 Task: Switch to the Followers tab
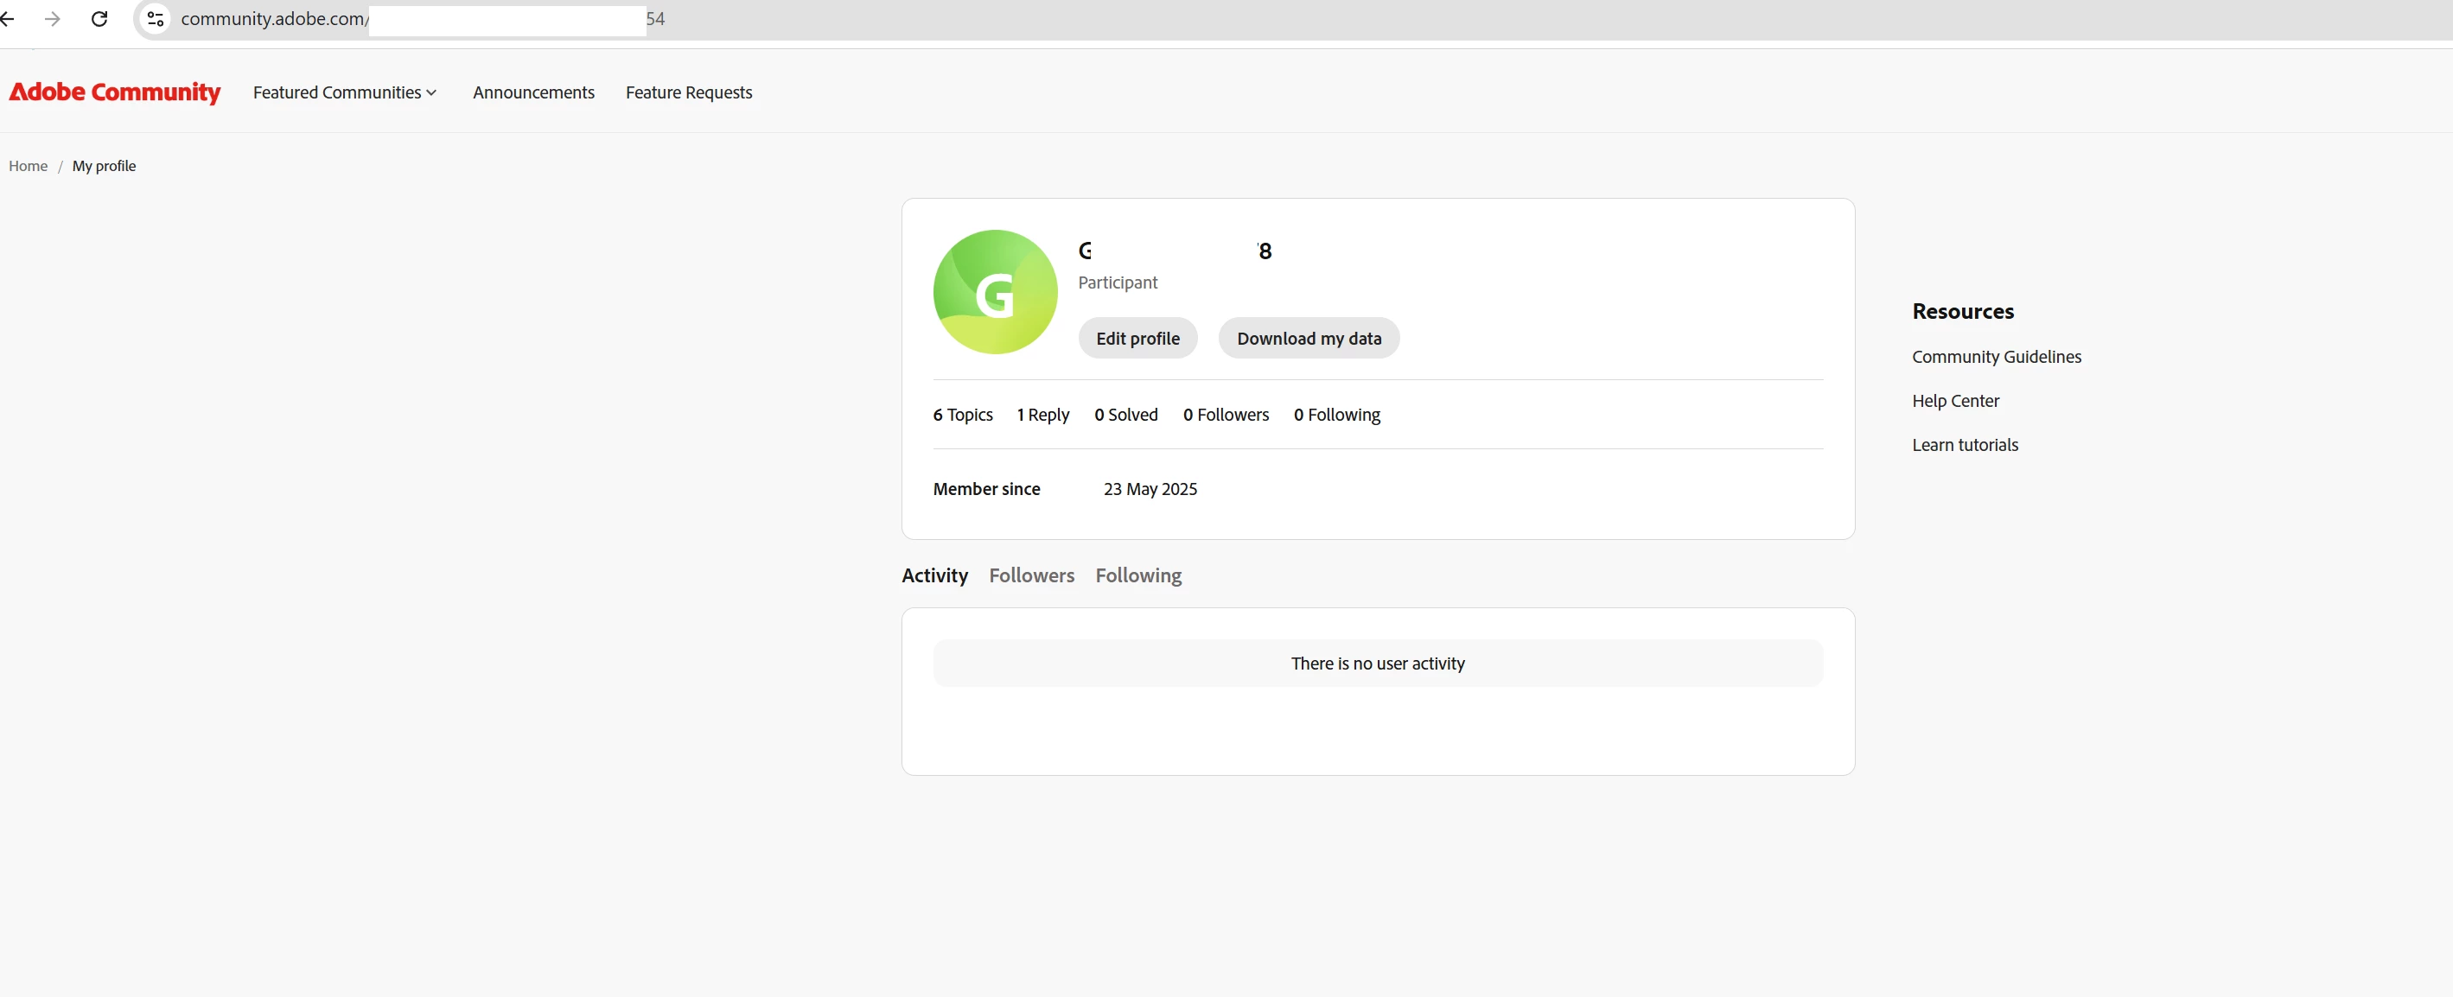point(1031,575)
